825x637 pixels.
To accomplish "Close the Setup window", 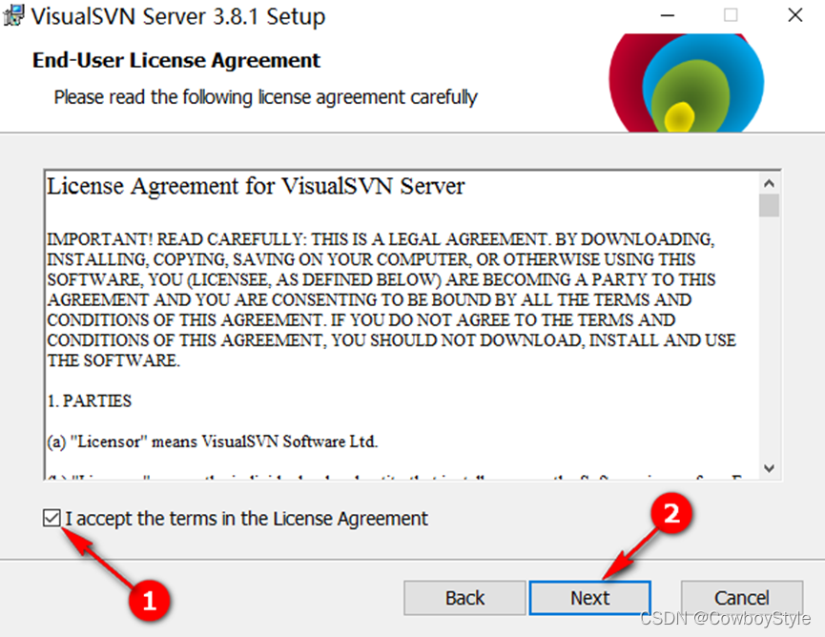I will (795, 15).
